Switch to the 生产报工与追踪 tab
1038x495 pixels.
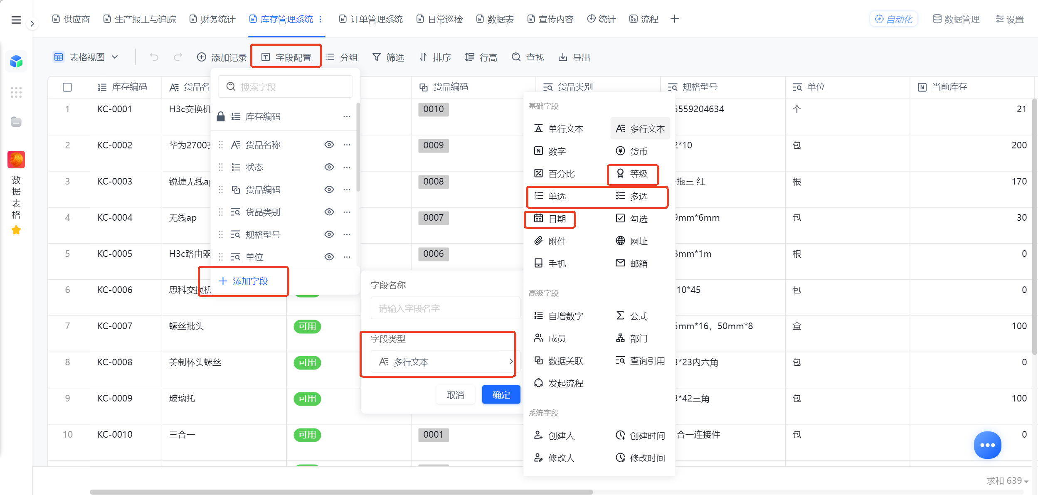click(x=140, y=19)
